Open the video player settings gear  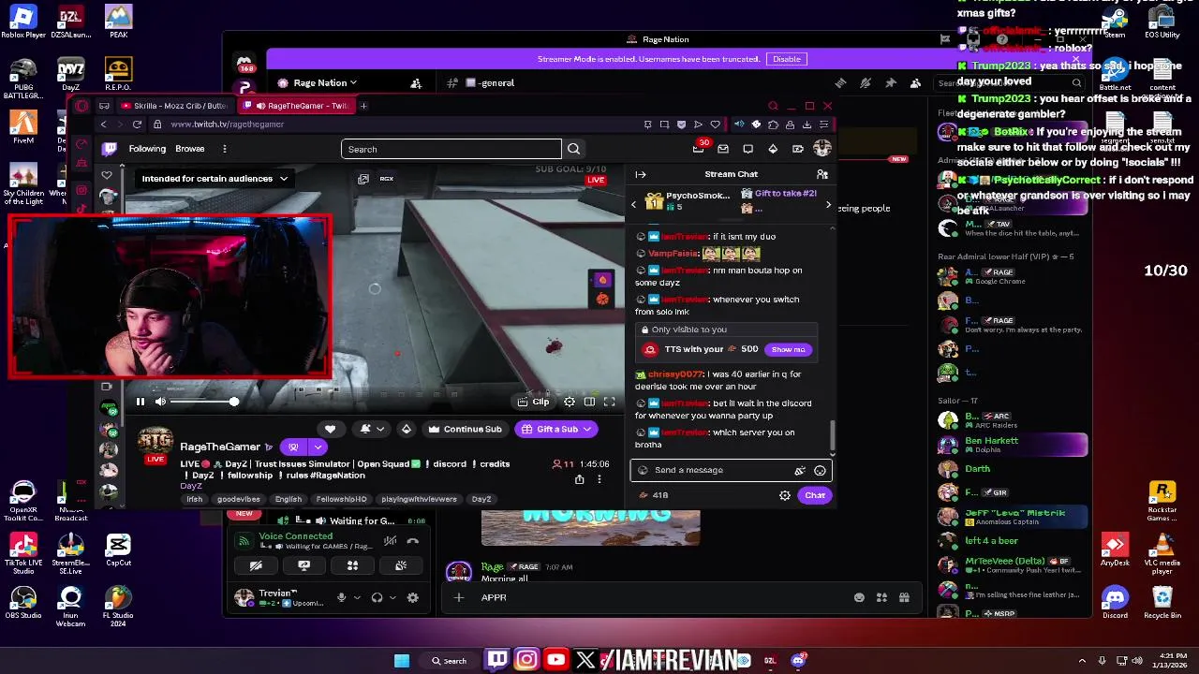pos(570,402)
